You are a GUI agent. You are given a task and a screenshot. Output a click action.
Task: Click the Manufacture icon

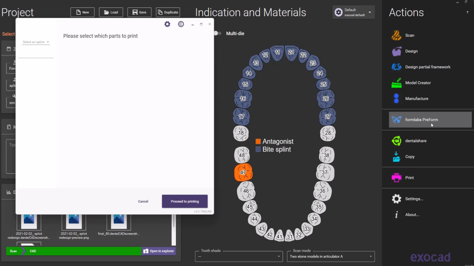(397, 99)
